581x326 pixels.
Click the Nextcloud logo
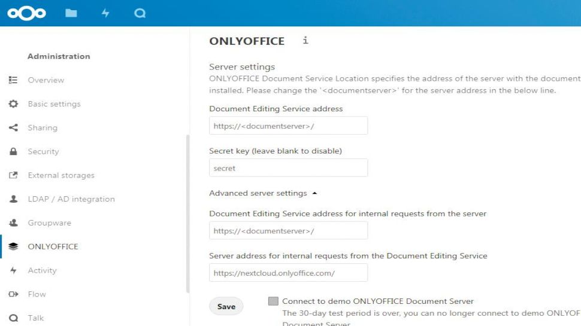[27, 13]
